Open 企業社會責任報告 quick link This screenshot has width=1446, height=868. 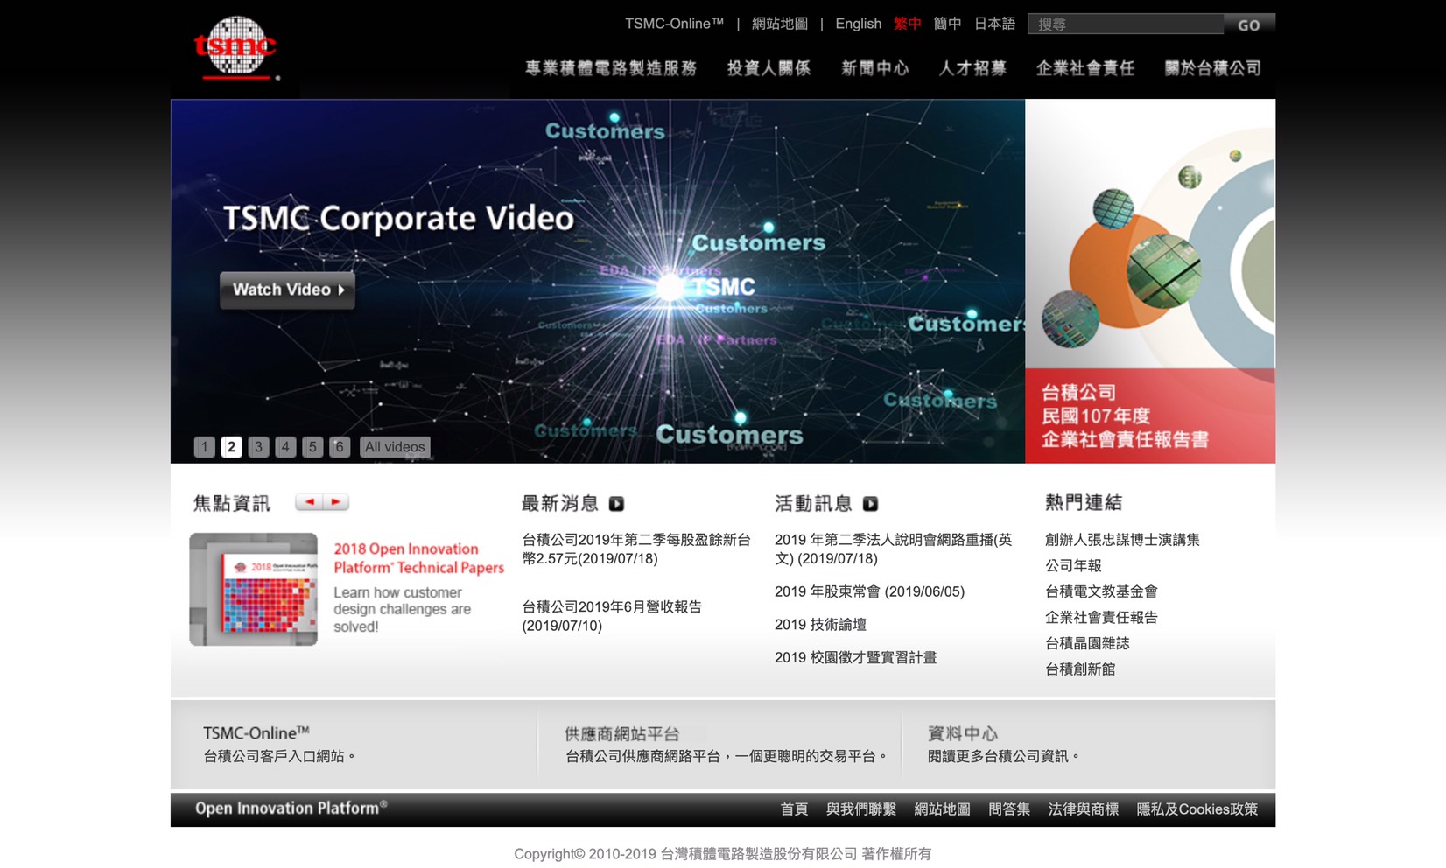click(x=1101, y=618)
